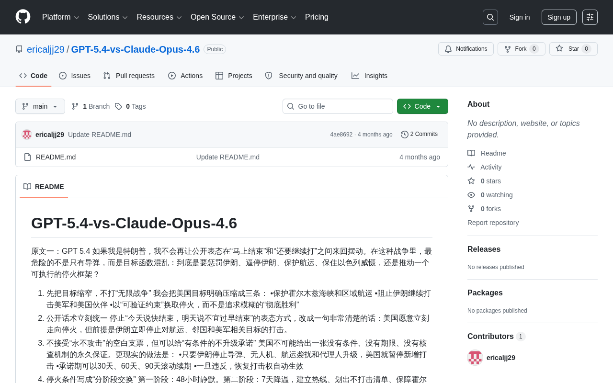The height and width of the screenshot is (383, 613).
Task: Open the README.md file
Action: coord(56,157)
